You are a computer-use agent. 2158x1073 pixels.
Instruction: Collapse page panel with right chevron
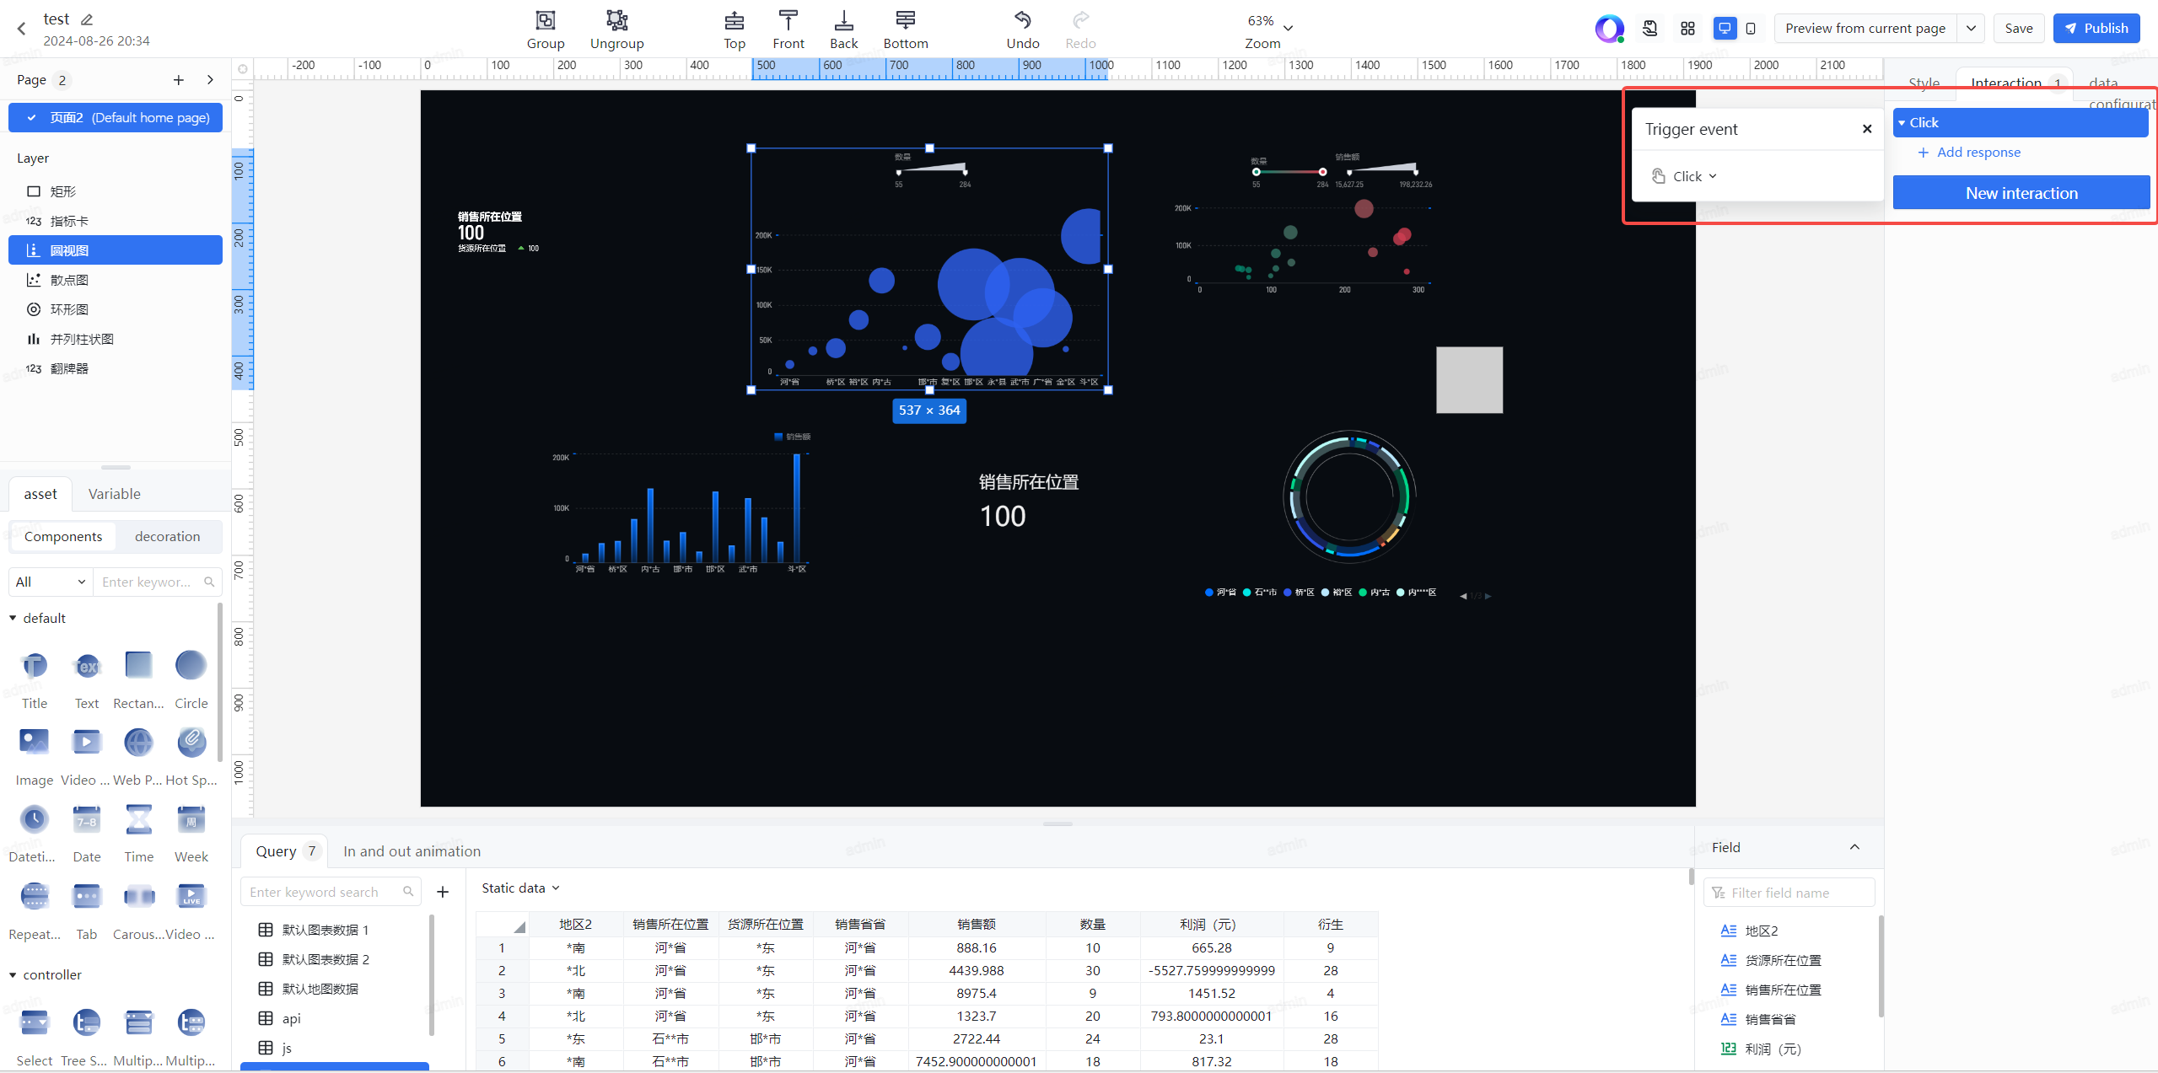pyautogui.click(x=210, y=80)
